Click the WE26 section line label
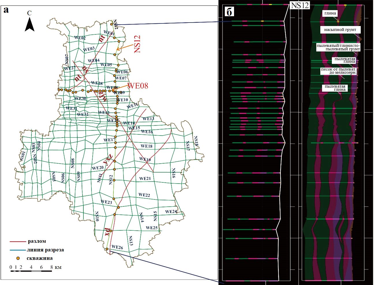This screenshot has height=285, width=374. (x=117, y=247)
